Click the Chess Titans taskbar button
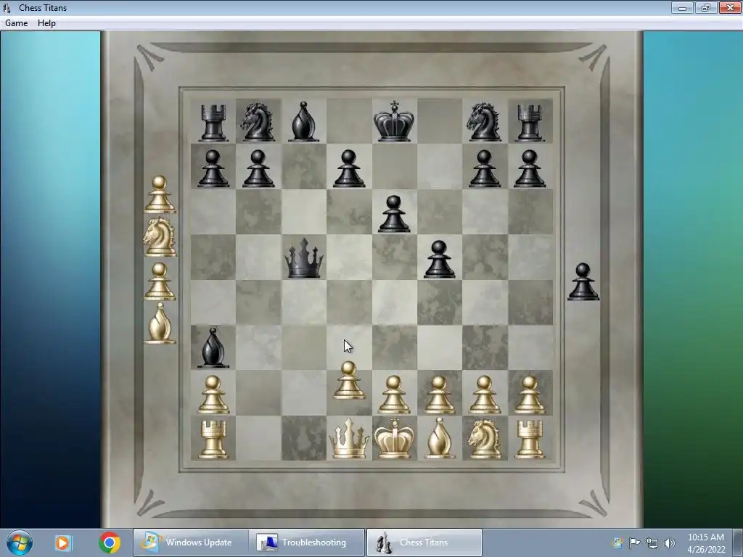 tap(424, 542)
